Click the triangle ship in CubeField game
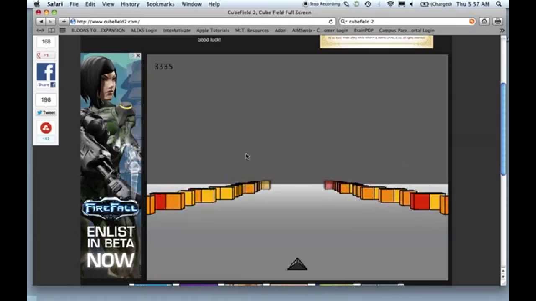 [297, 264]
